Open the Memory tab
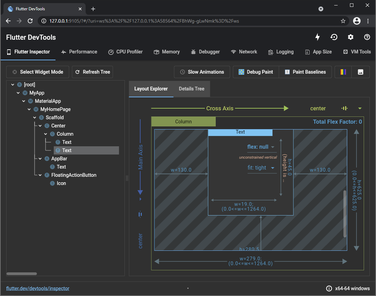Image resolution: width=376 pixels, height=296 pixels. 167,52
